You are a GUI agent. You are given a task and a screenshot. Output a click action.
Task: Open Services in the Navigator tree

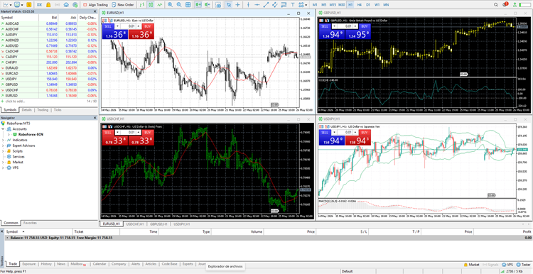pos(18,157)
